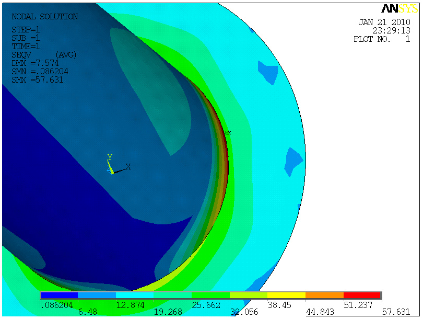
Task: Click the dark blue legend color band
Action: click(60, 295)
